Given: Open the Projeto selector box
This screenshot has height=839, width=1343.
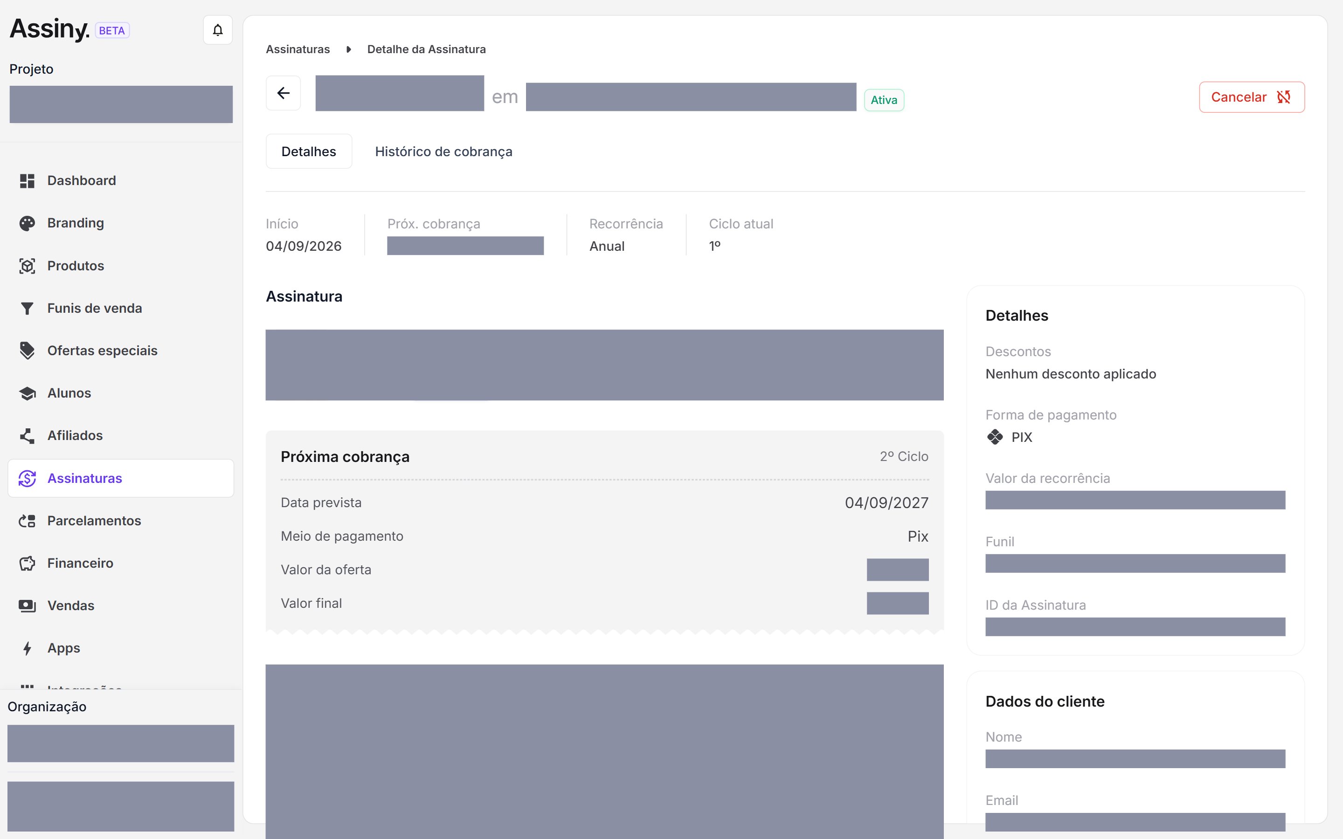Looking at the screenshot, I should coord(121,104).
